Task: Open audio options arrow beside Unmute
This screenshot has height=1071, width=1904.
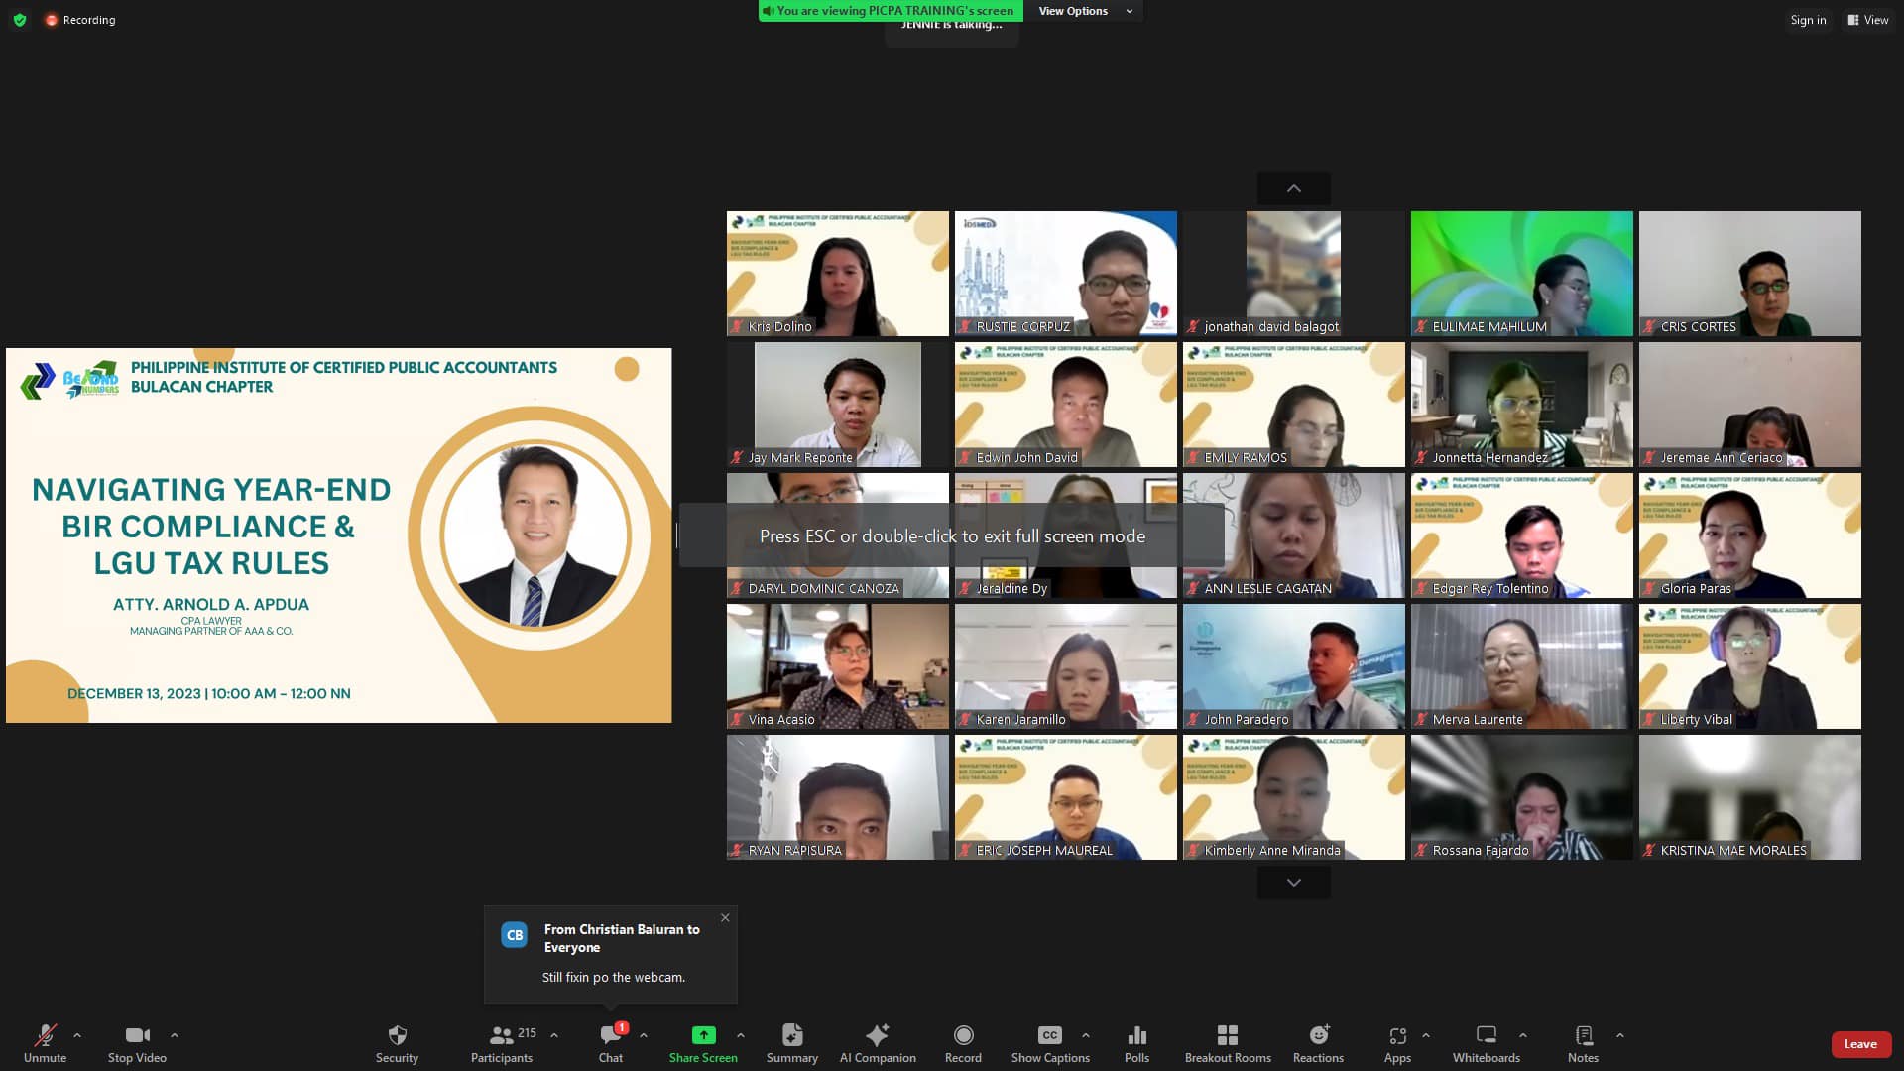Action: point(77,1035)
